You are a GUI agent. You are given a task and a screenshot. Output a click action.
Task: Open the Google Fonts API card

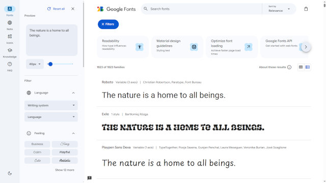pyautogui.click(x=285, y=47)
